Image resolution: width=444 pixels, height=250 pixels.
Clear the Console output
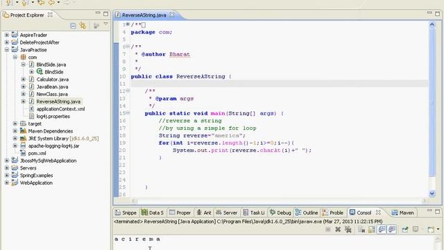[x=361, y=229]
